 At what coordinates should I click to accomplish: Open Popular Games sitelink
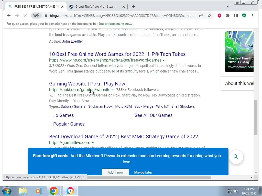(x=69, y=124)
